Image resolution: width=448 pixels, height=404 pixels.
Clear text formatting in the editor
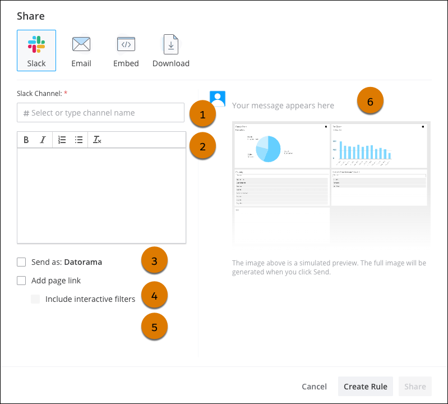tap(97, 140)
